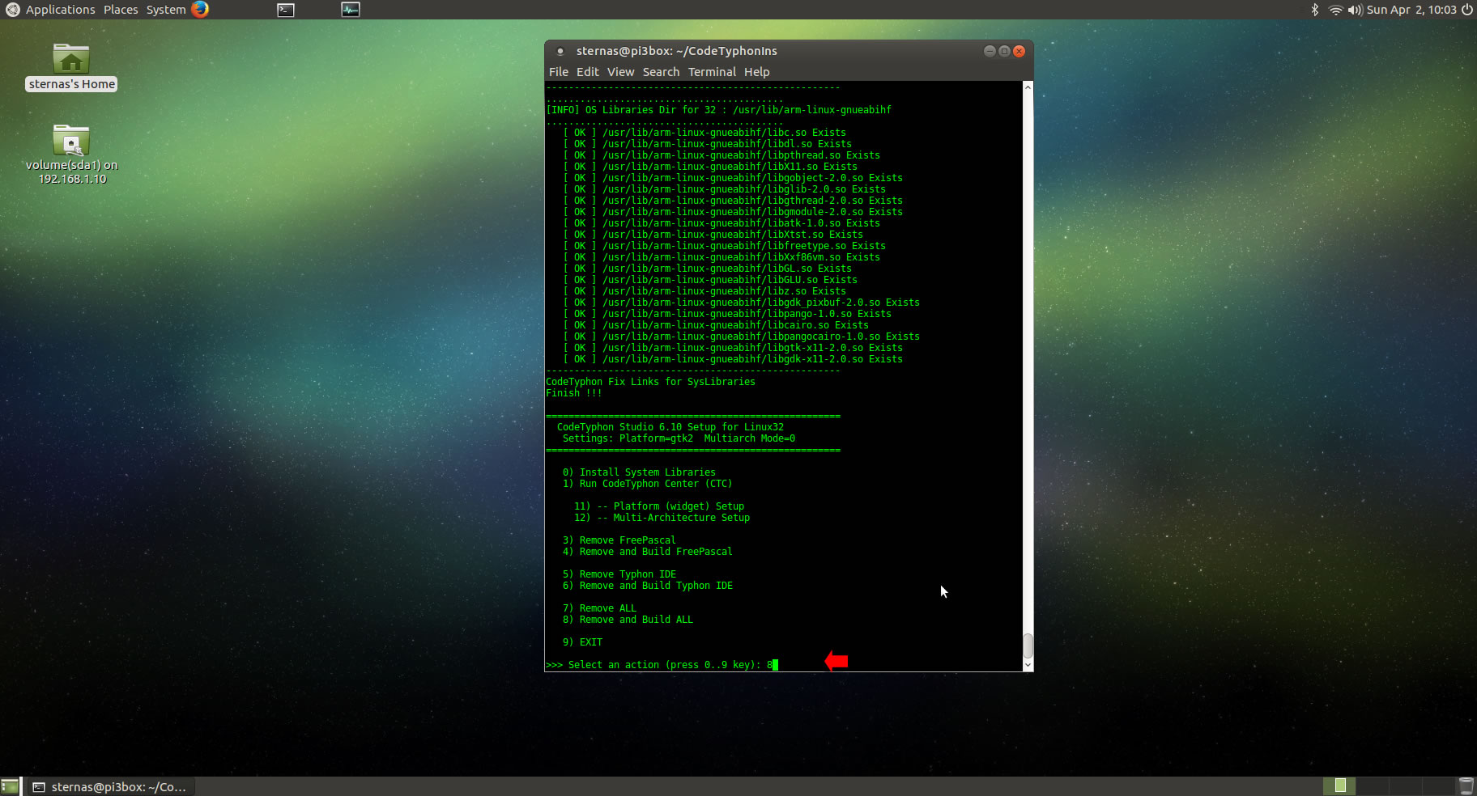Open the System menu
The height and width of the screenshot is (796, 1477).
[x=166, y=10]
